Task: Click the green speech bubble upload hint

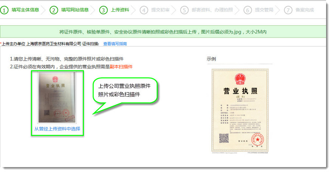Action: [x=125, y=91]
